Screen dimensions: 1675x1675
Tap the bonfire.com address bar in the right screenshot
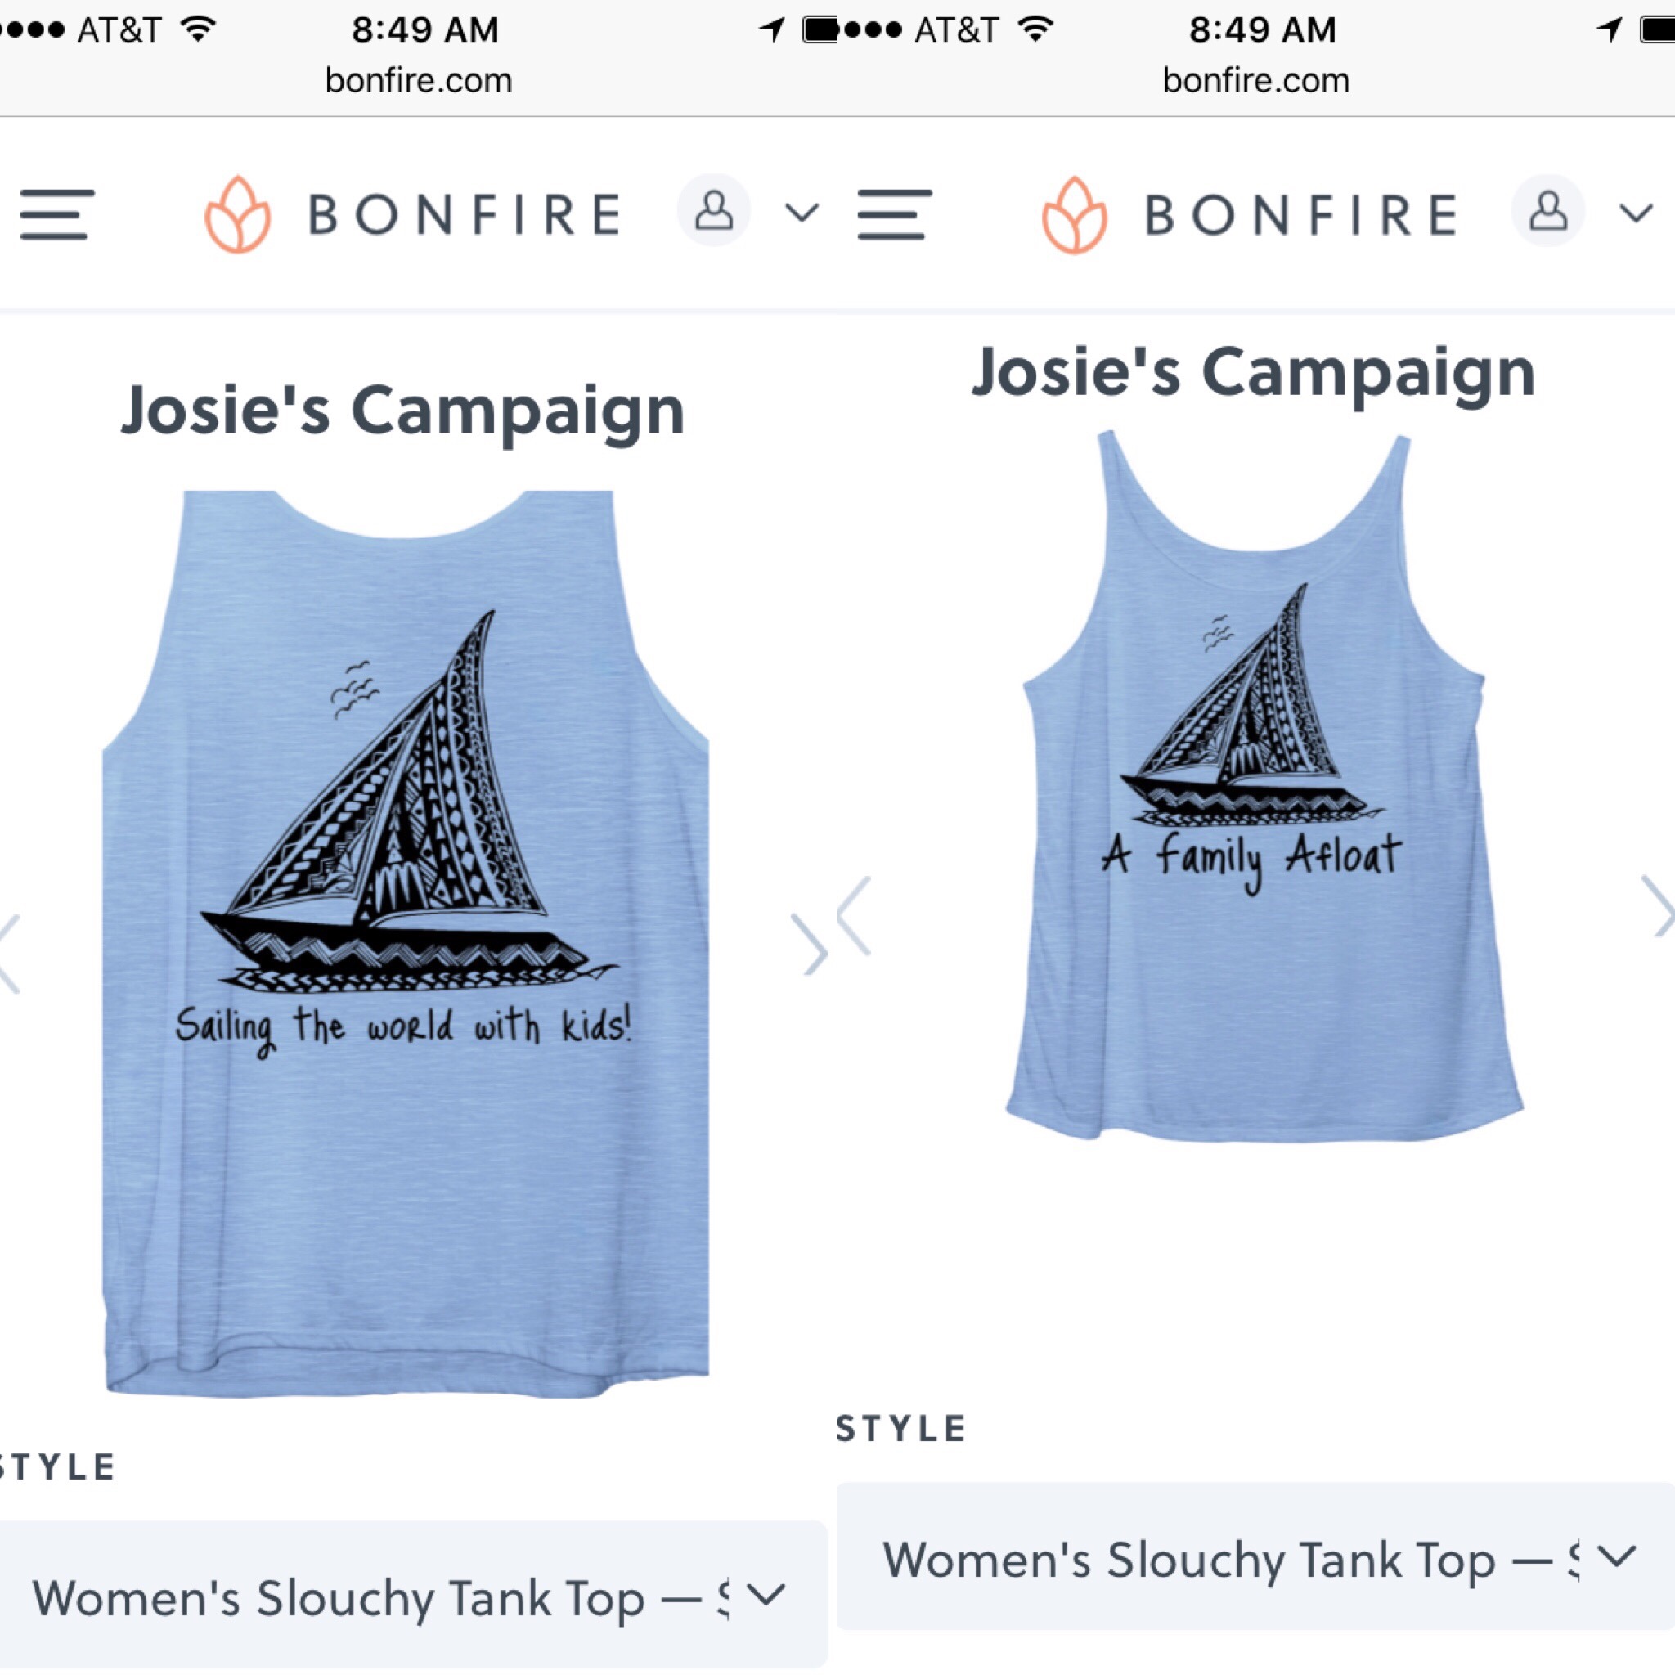click(x=1255, y=81)
